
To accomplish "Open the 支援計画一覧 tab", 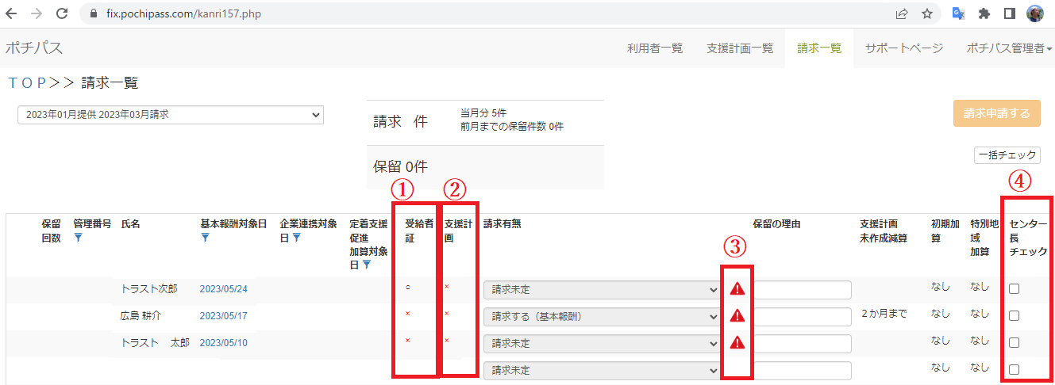I will (740, 48).
